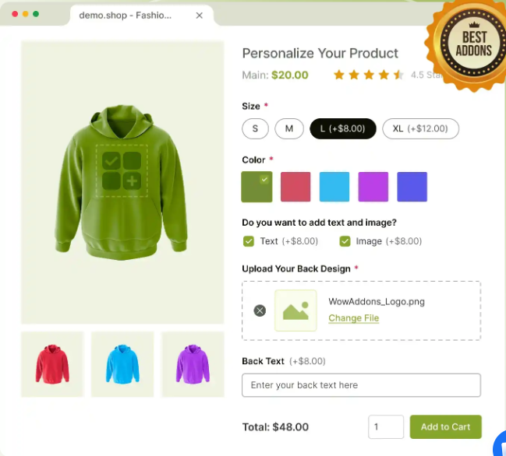Remove the uploaded WowAddons_Logo.png file
The image size is (506, 456).
(260, 310)
